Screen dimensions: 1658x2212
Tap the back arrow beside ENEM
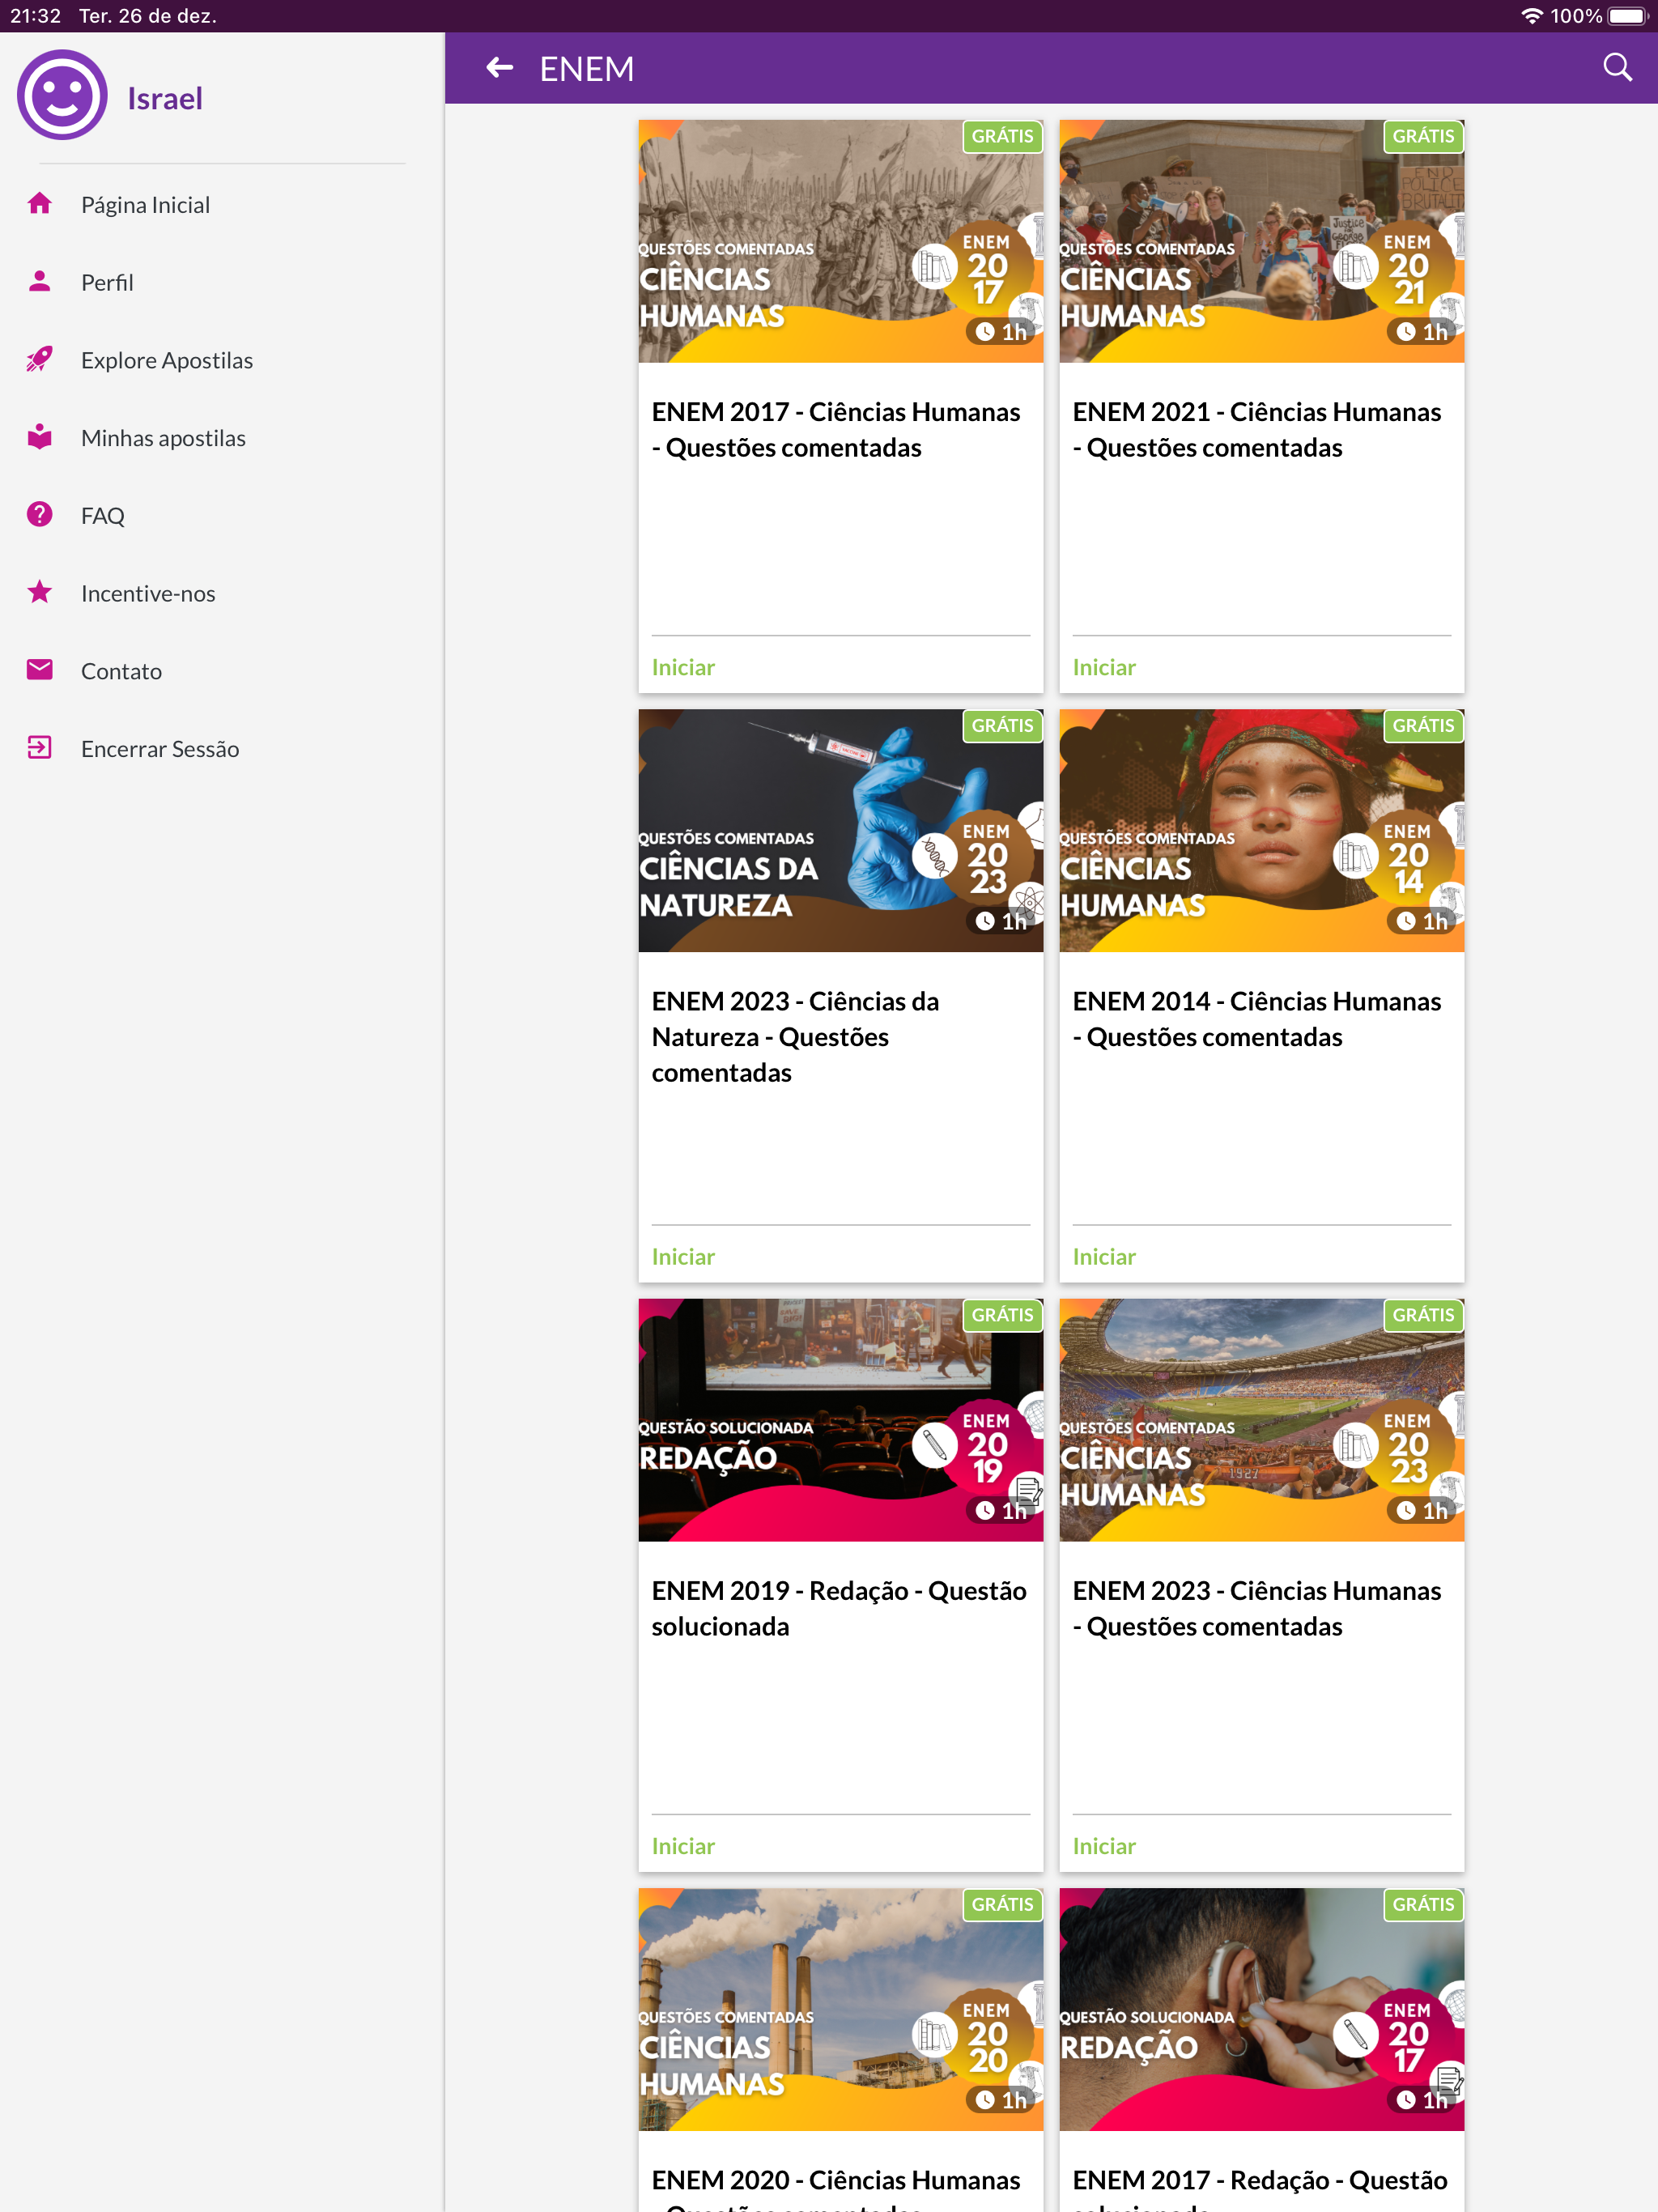(499, 68)
